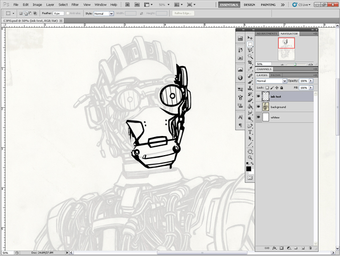Show more workspaces chevron
340x256 pixels.
282,5
